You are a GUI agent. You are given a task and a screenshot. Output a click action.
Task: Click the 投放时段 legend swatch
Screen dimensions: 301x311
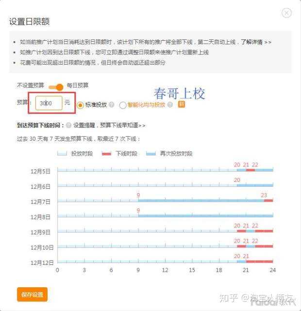click(62, 153)
